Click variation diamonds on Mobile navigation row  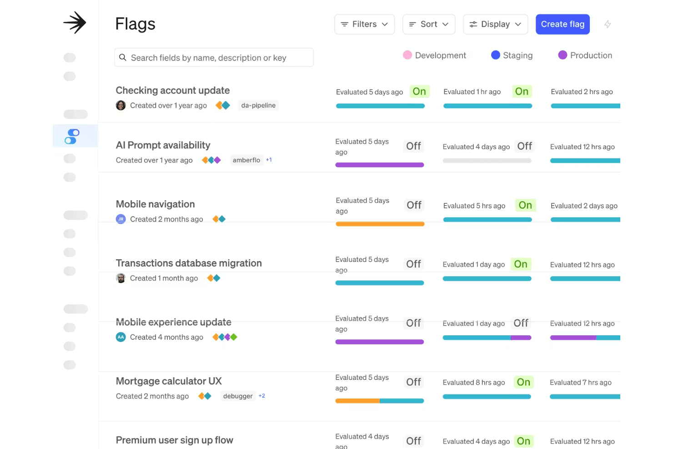219,219
